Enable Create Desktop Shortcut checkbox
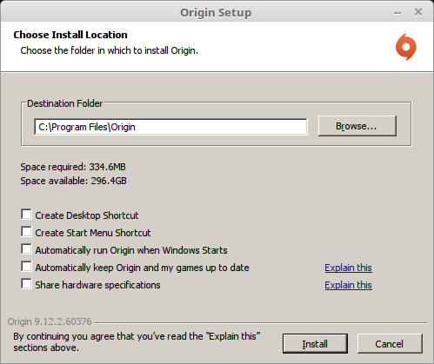Image resolution: width=434 pixels, height=364 pixels. click(26, 215)
